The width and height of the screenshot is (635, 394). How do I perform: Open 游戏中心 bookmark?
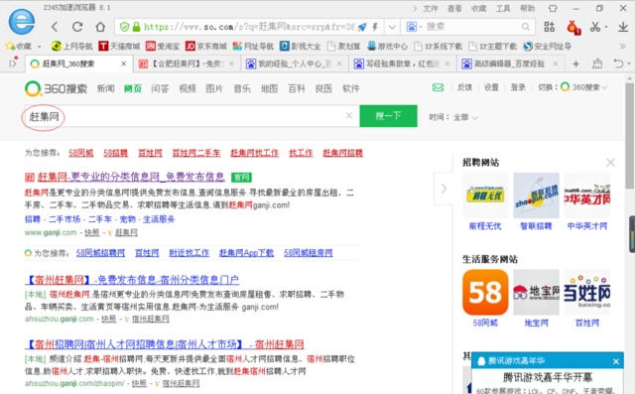point(388,47)
